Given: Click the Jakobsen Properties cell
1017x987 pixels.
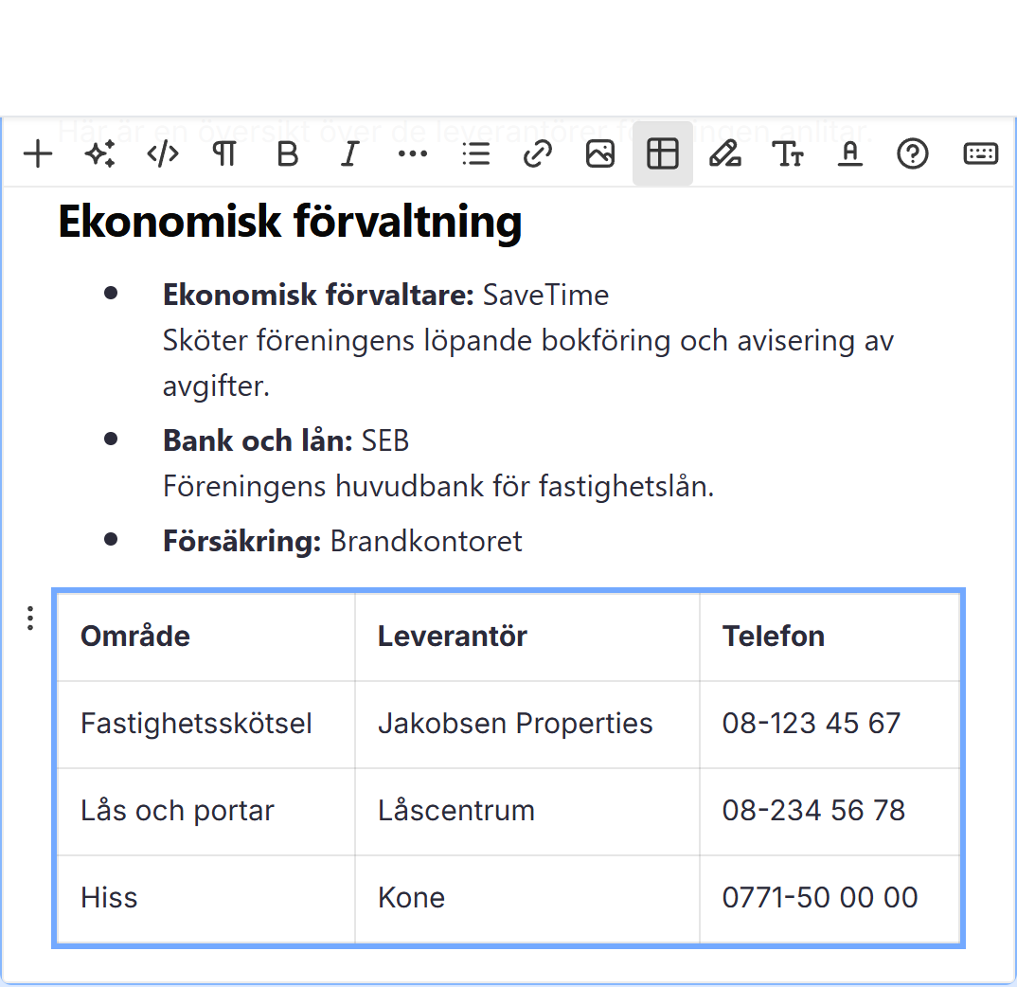Looking at the screenshot, I should (x=527, y=725).
